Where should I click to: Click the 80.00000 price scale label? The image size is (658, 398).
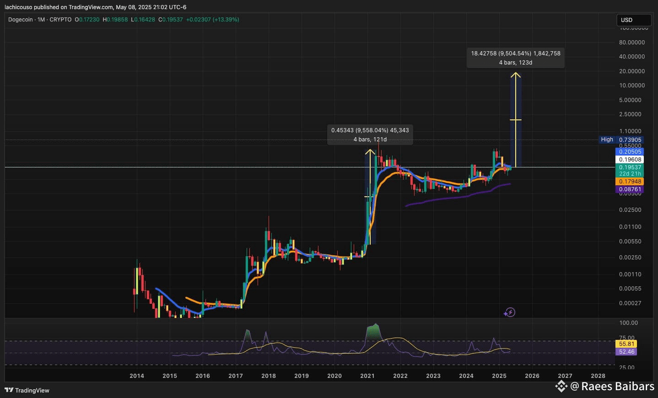click(632, 43)
